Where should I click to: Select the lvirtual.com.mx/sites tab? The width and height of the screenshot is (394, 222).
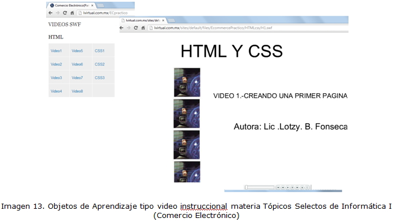(143, 20)
